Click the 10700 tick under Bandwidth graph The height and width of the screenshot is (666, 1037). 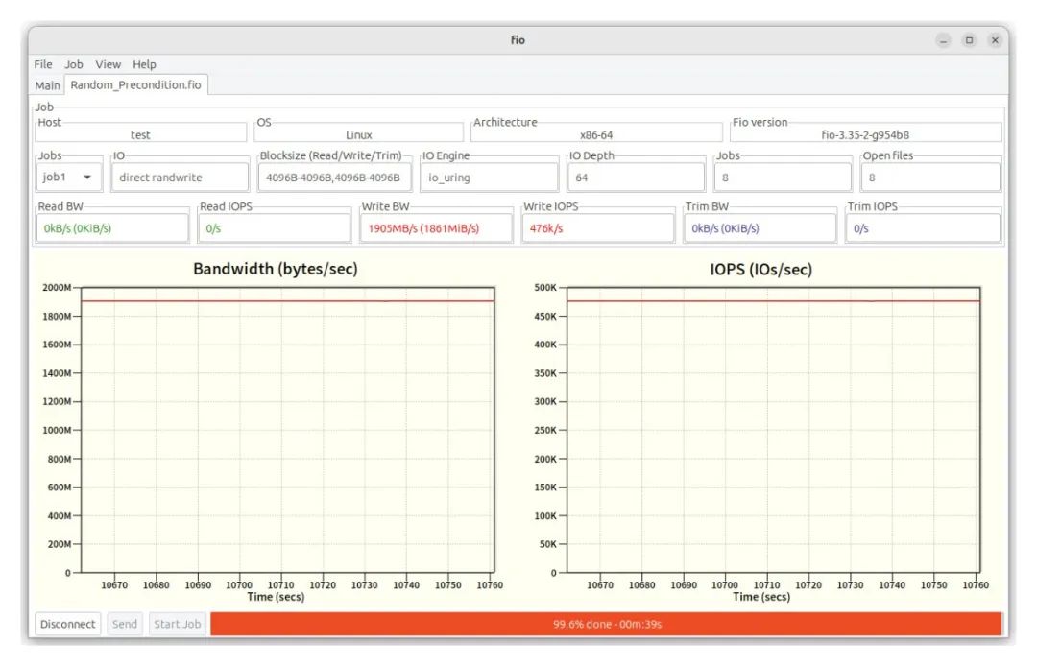(x=239, y=584)
